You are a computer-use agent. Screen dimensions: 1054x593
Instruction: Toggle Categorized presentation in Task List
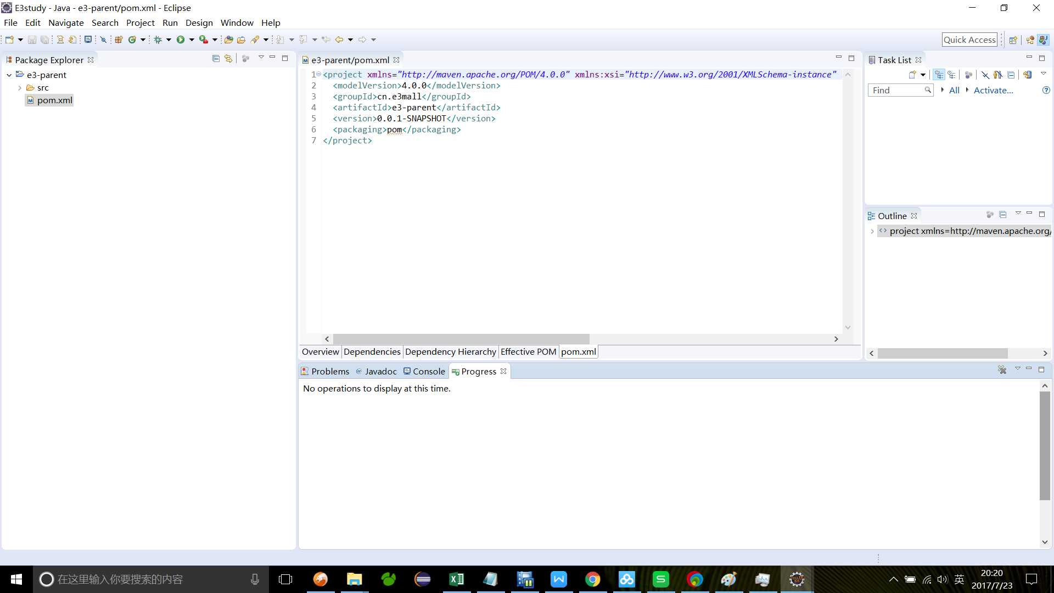click(x=939, y=75)
